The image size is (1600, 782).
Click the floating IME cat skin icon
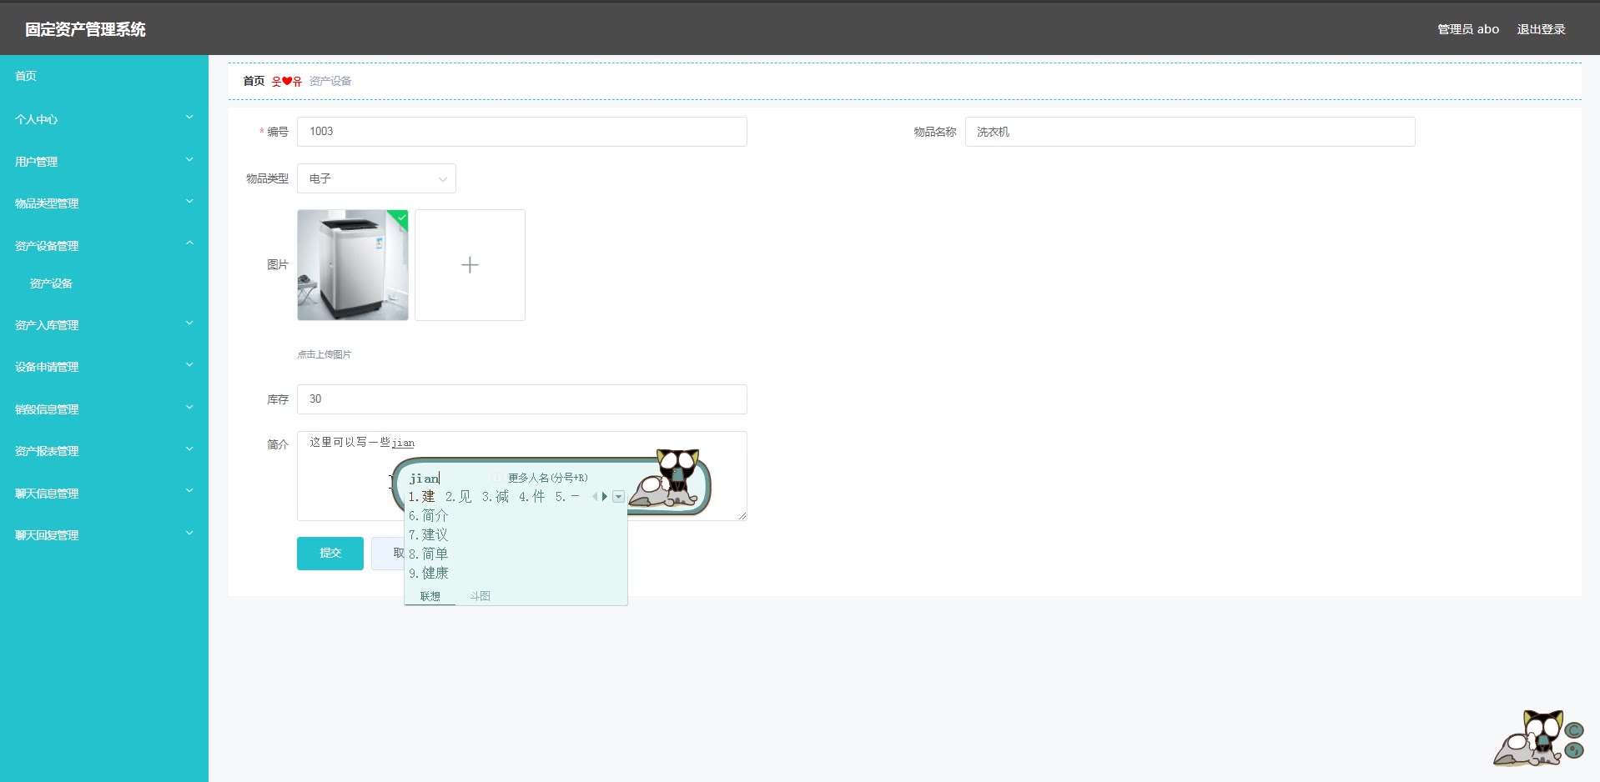click(1528, 739)
